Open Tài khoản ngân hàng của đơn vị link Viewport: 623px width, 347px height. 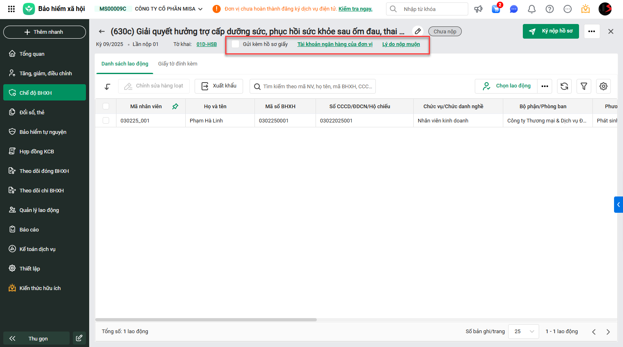tap(335, 44)
